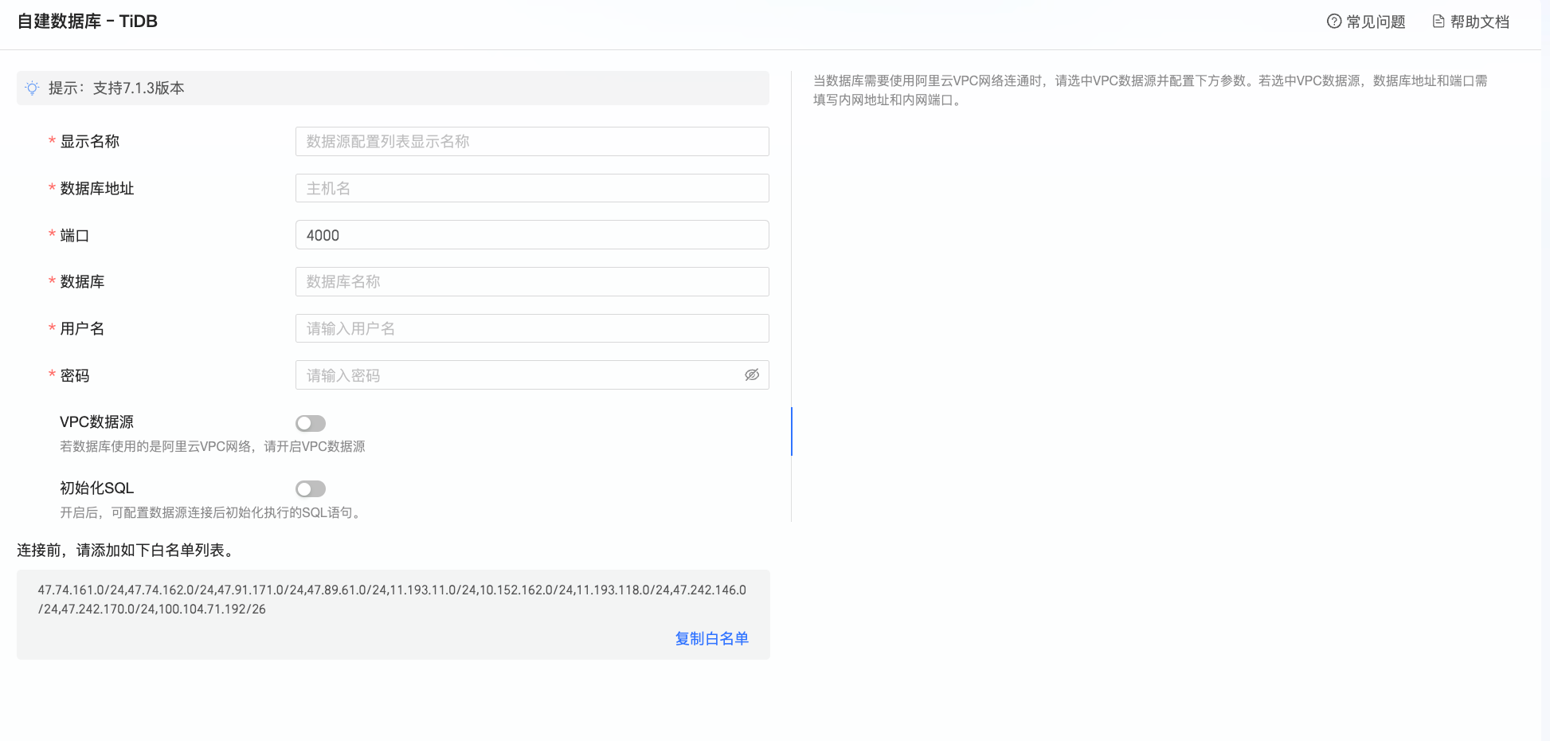Click the 当数据库需要使用阿里云VPC网络连通时 help paragraph

[1150, 90]
